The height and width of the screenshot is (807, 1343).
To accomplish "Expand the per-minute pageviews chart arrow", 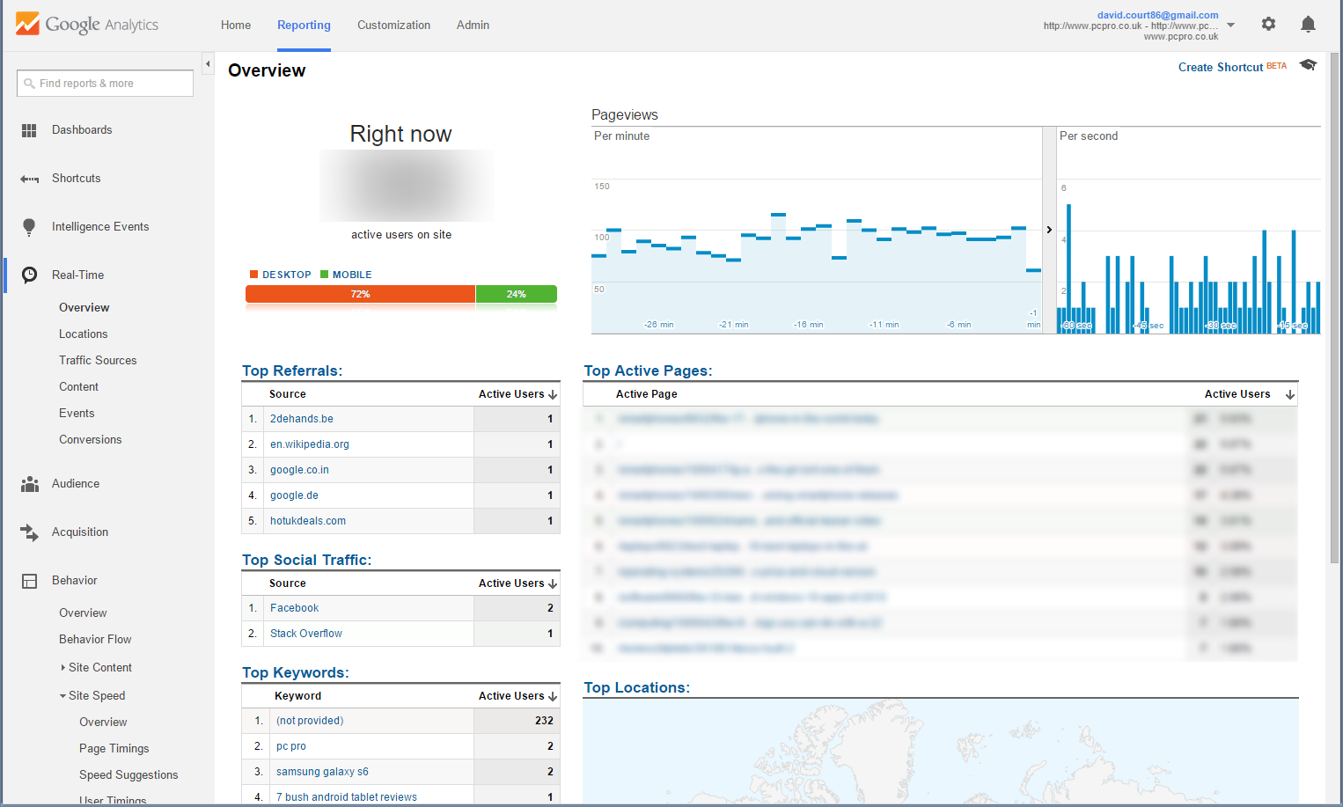I will 1049,230.
